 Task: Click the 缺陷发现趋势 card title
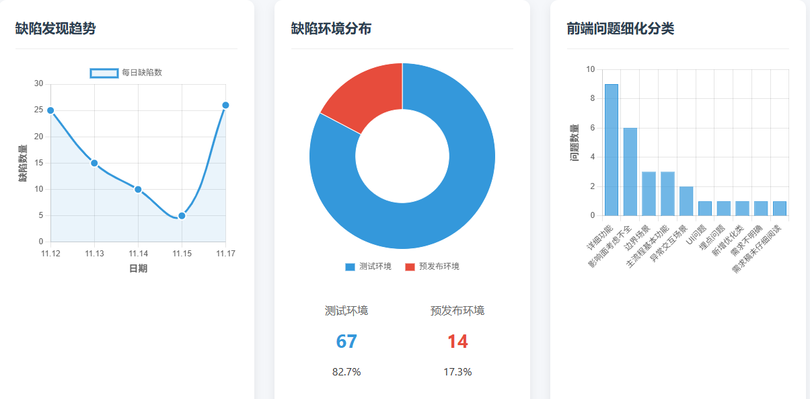55,28
